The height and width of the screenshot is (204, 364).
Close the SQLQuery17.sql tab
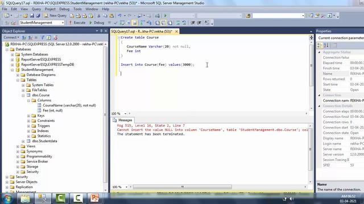176,31
